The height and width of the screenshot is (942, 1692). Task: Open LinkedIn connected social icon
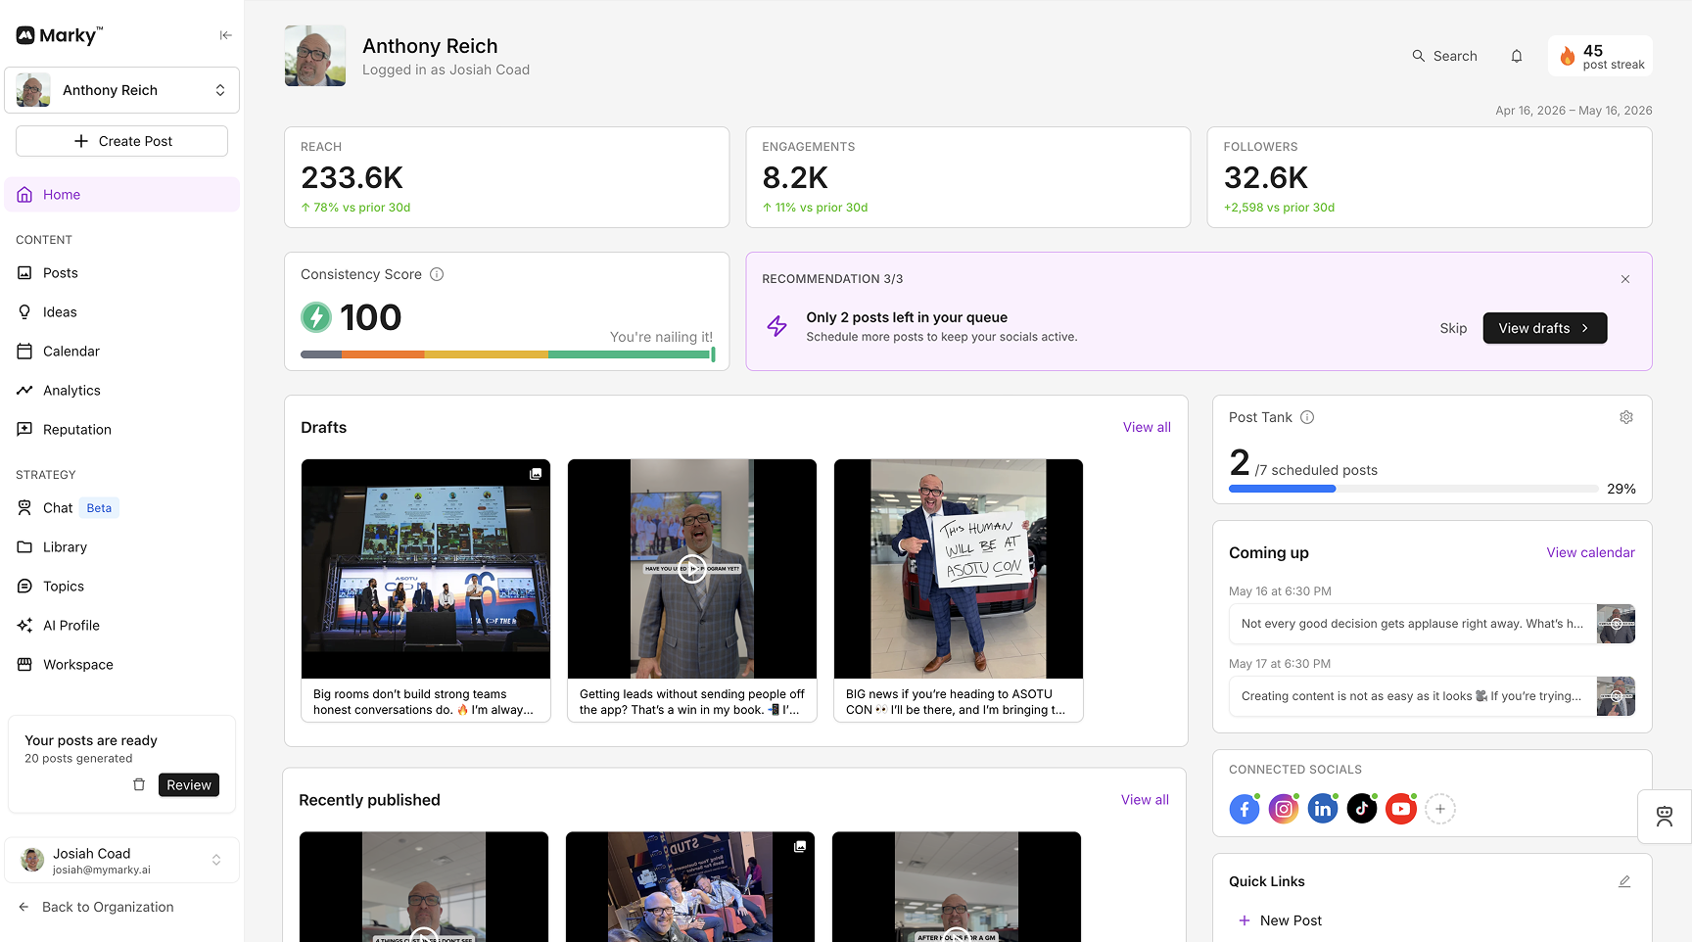tap(1323, 809)
